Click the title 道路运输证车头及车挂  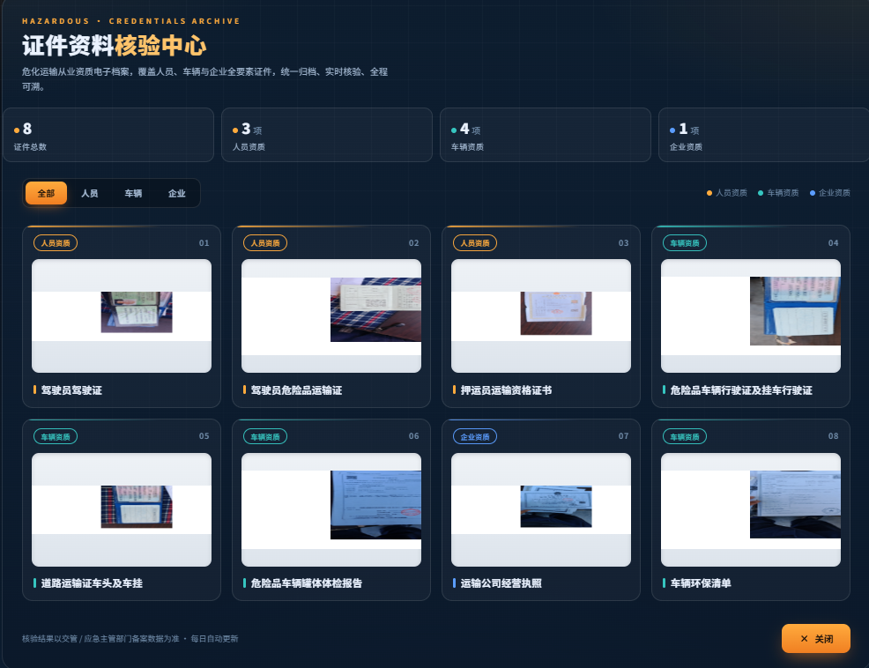click(92, 583)
